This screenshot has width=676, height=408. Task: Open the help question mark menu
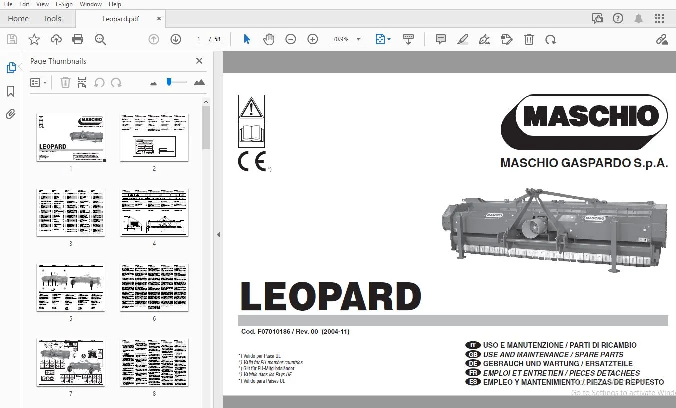click(618, 19)
